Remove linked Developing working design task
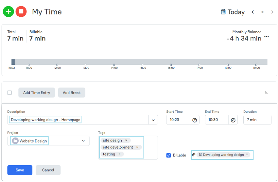278x182 pixels. coord(247,154)
